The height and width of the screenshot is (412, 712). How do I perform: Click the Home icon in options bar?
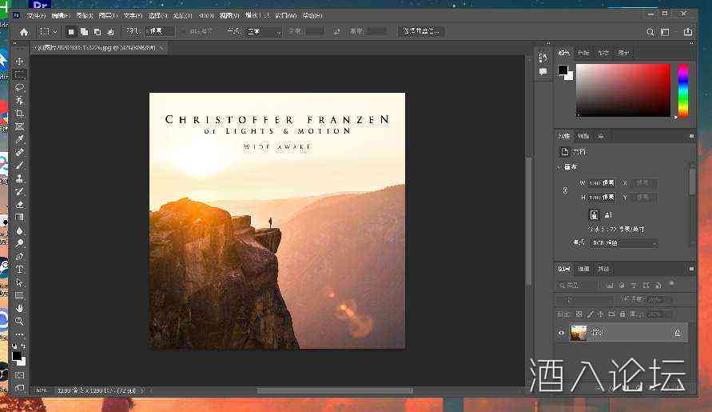pos(24,31)
